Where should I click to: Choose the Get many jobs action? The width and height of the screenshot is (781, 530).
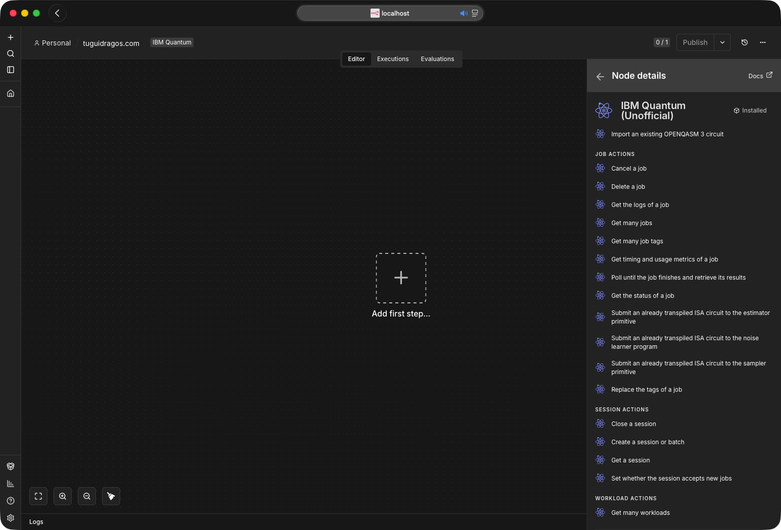click(684, 223)
